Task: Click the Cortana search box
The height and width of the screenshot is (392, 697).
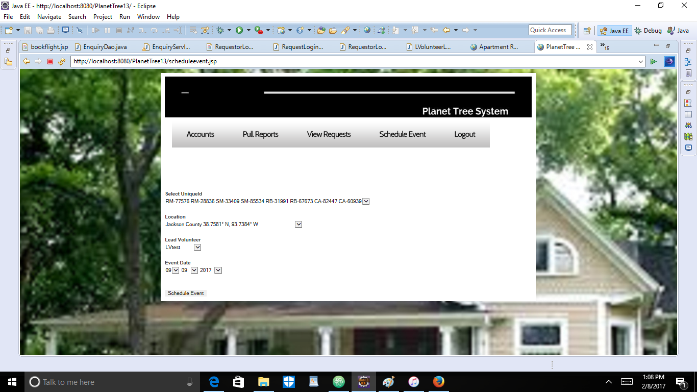Action: (112, 382)
